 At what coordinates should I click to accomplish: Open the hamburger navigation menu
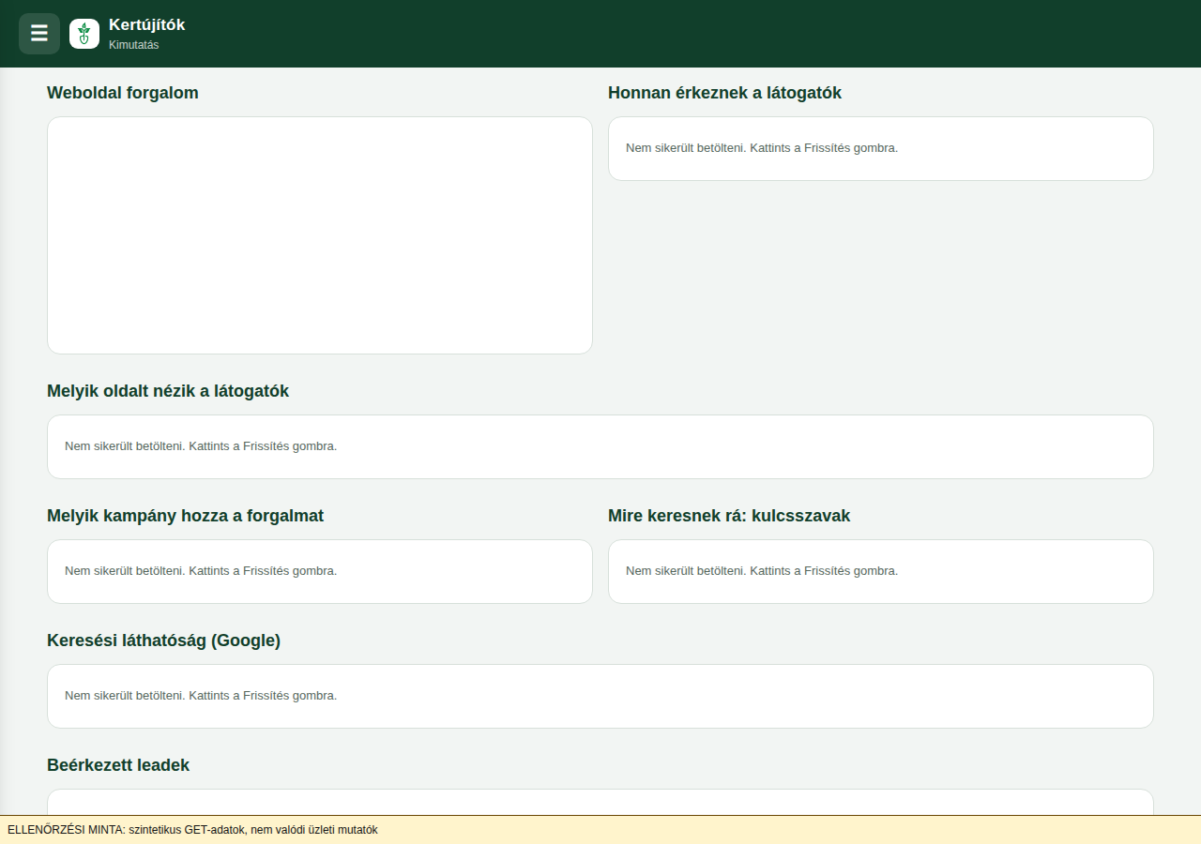[39, 34]
